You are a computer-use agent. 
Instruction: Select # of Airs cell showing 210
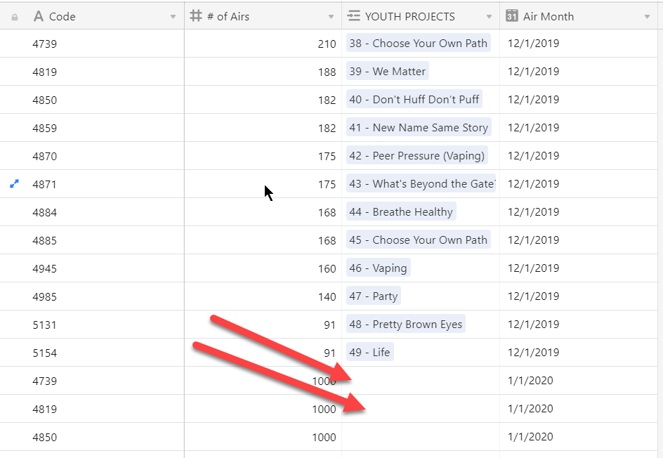[263, 43]
